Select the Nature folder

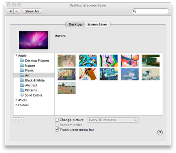pyautogui.click(x=34, y=66)
